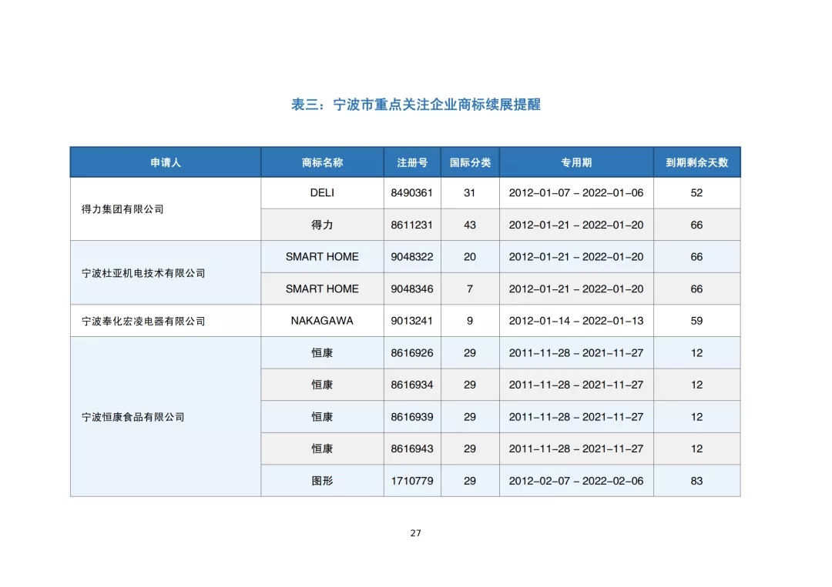
Task: Select remaining days 66 in row 8611231
Action: [x=696, y=225]
